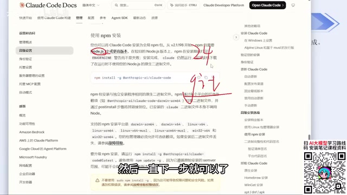Switch to the 资源 tab
Image resolution: width=347 pixels, height=195 pixels.
[x=155, y=18]
